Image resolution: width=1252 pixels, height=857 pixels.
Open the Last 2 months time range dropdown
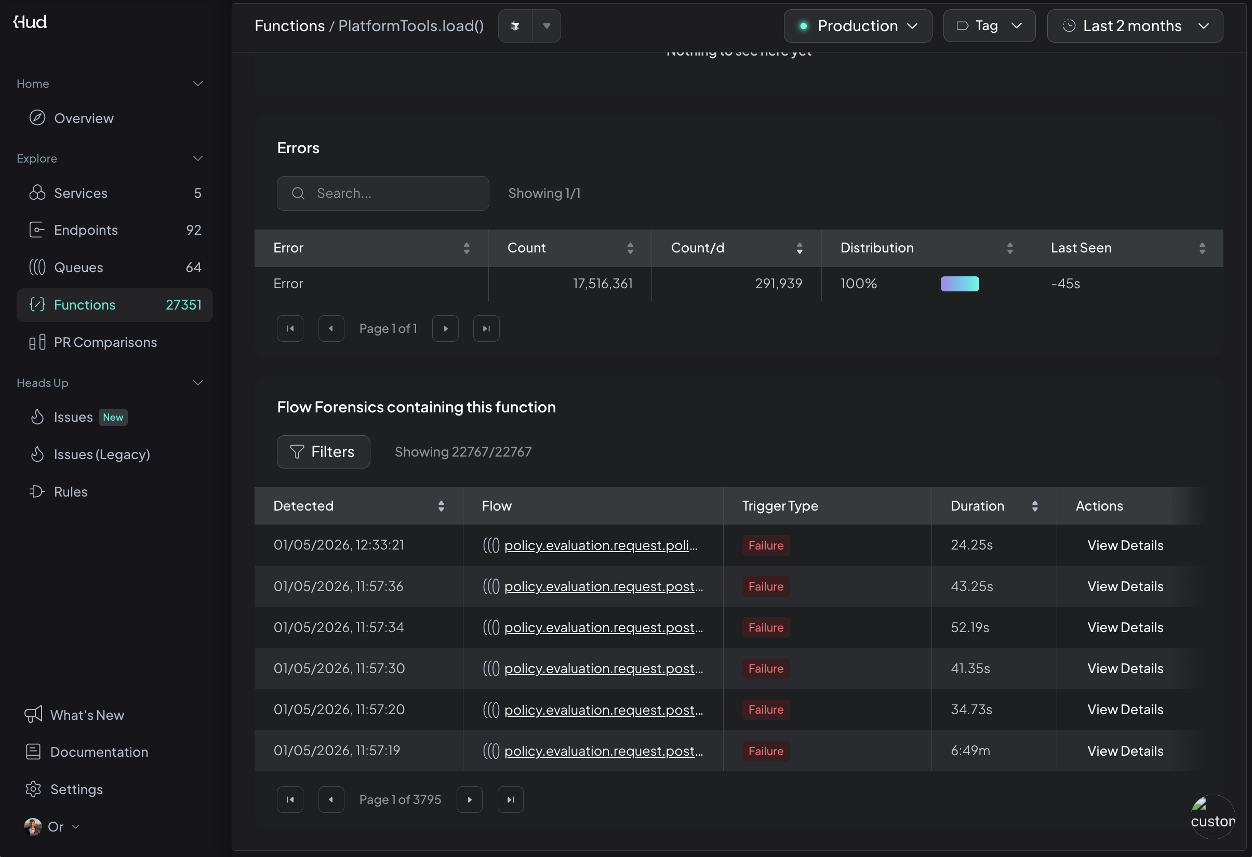point(1135,26)
